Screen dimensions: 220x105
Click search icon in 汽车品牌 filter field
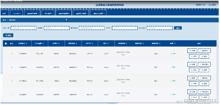[x=34, y=28]
